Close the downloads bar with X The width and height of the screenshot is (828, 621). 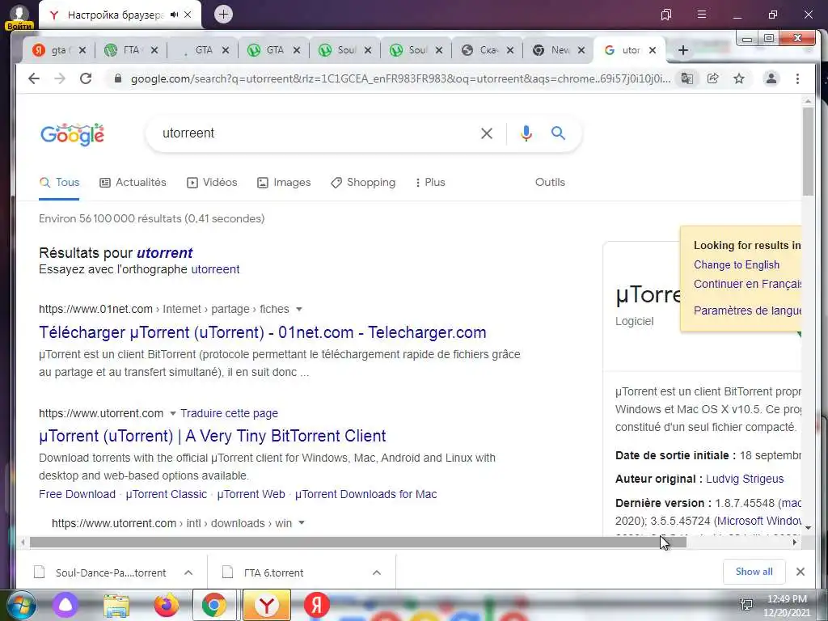coord(801,572)
